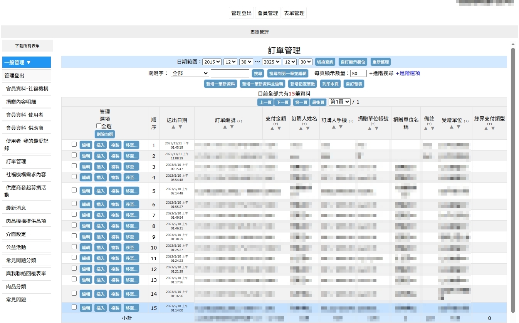This screenshot has height=323, width=519.
Task: Tick the row 9 checkbox
Action: (74, 236)
